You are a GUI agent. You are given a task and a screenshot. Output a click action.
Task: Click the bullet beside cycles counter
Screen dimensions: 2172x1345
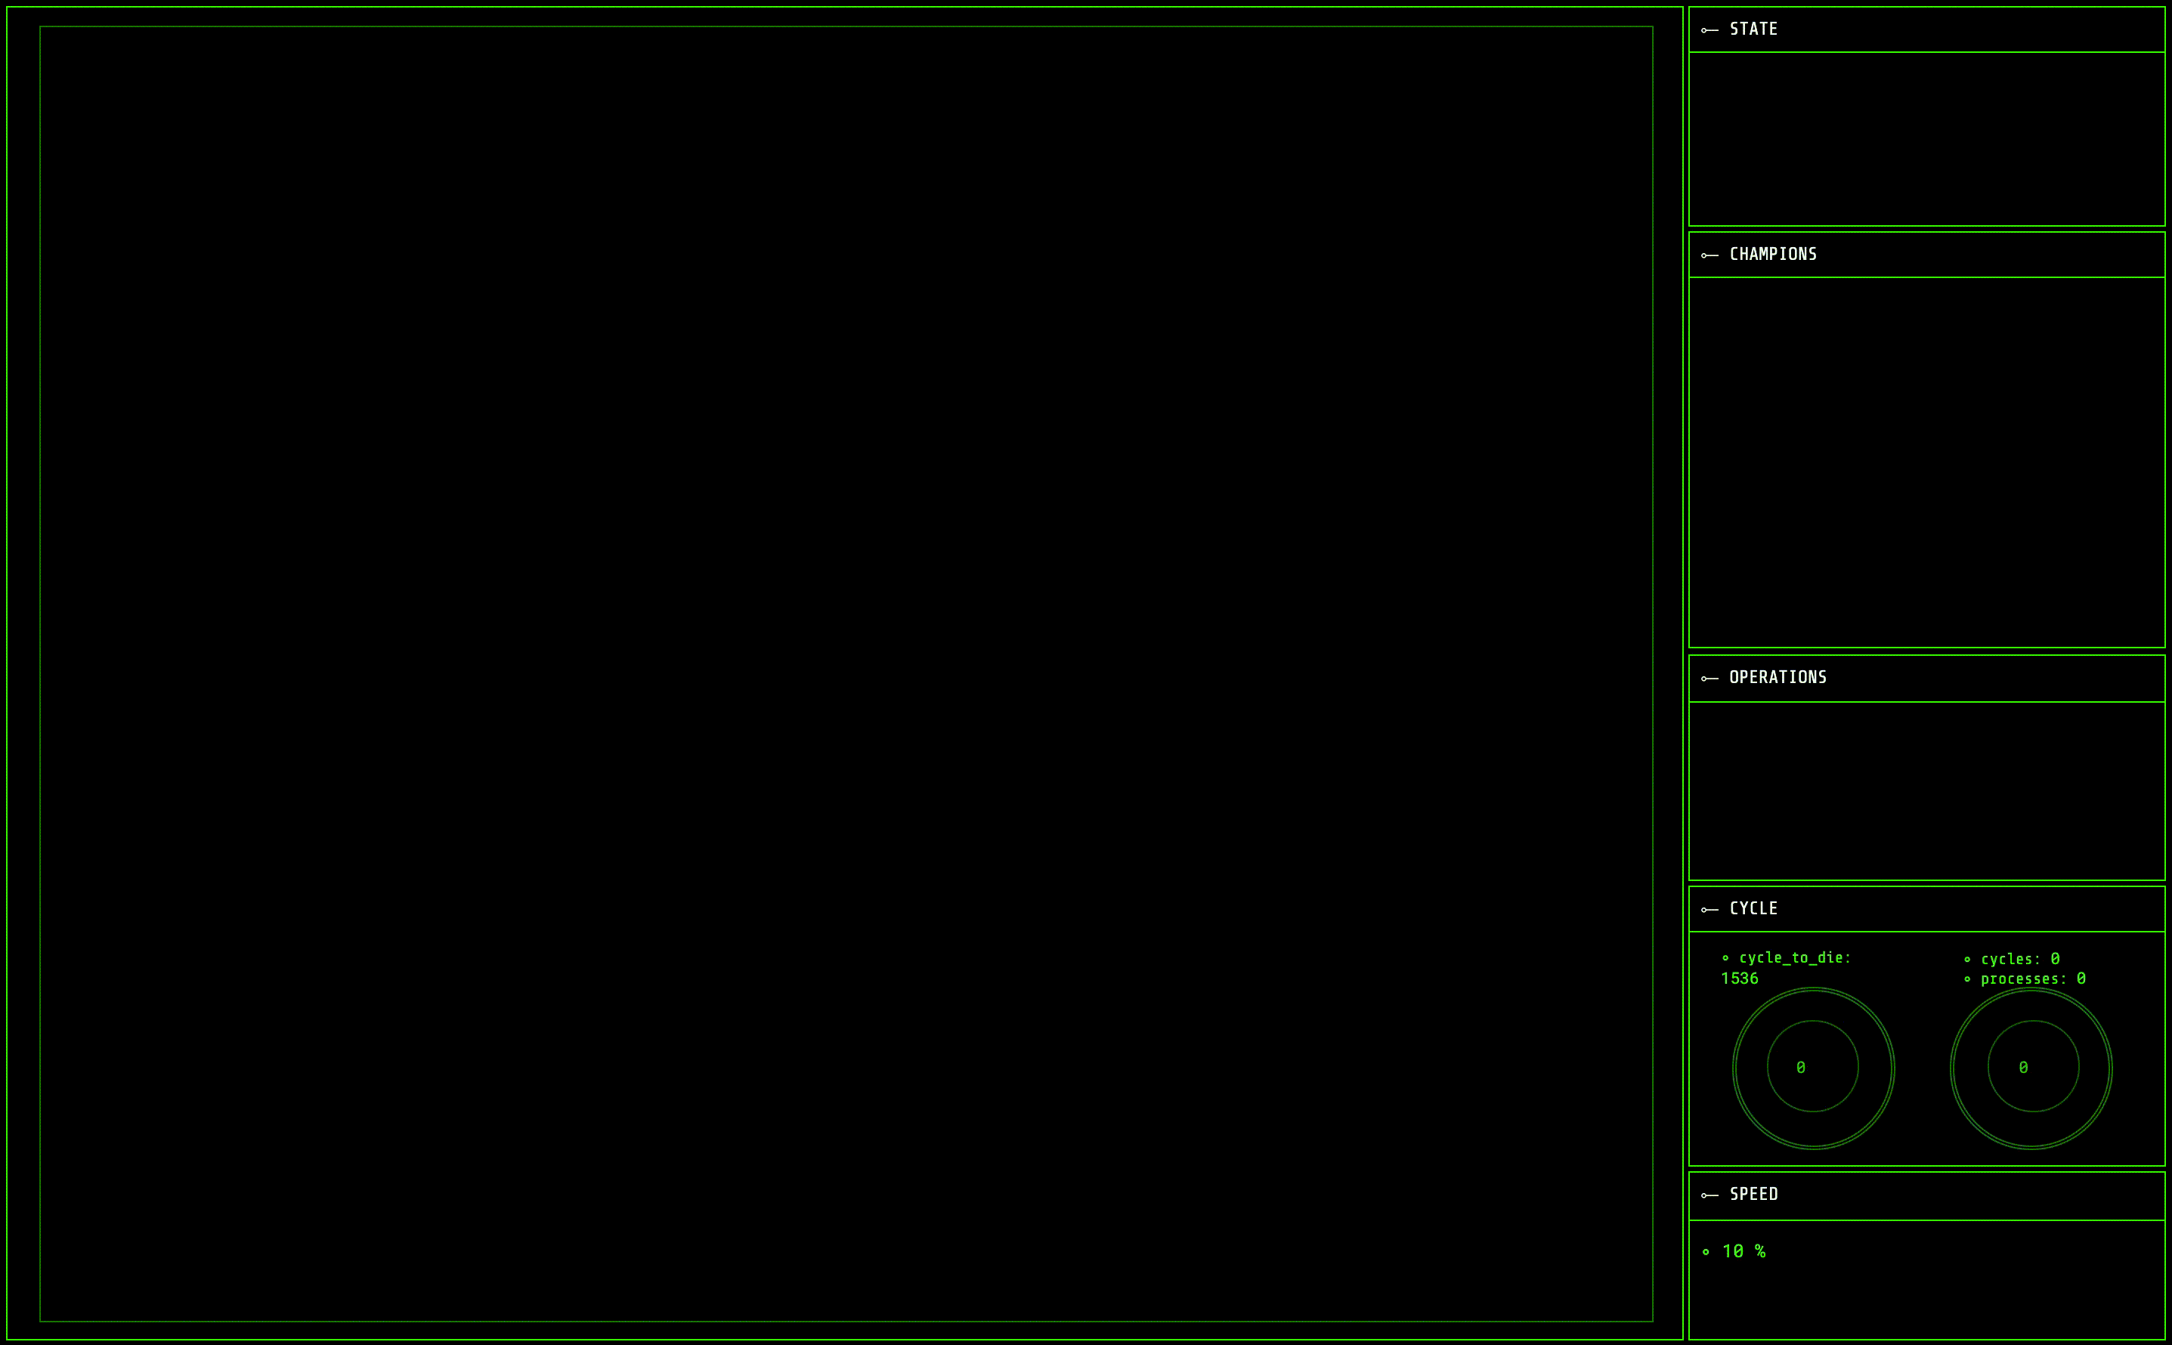[1966, 959]
